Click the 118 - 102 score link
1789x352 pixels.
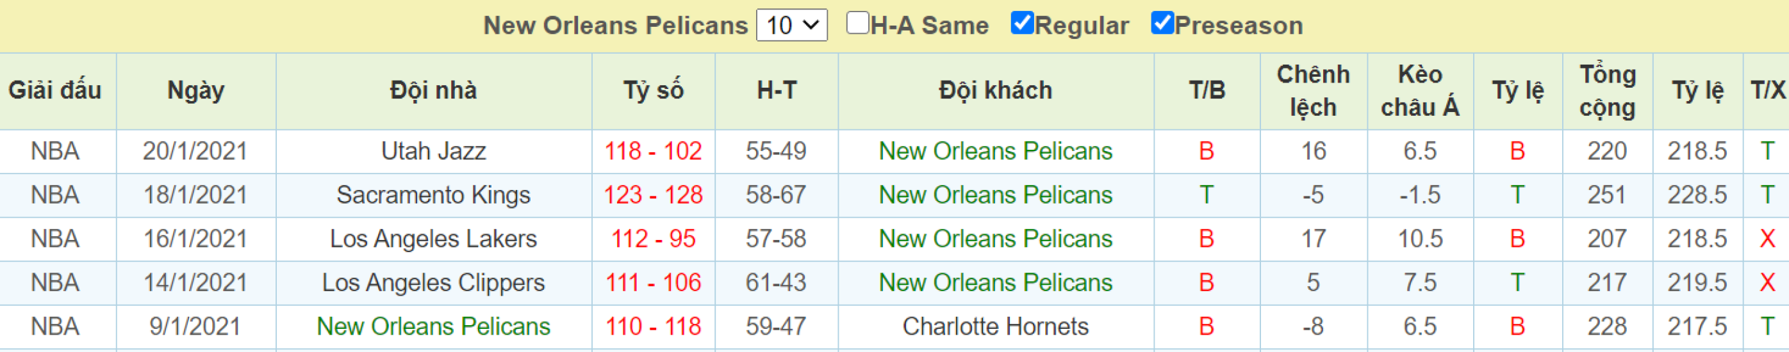(653, 151)
